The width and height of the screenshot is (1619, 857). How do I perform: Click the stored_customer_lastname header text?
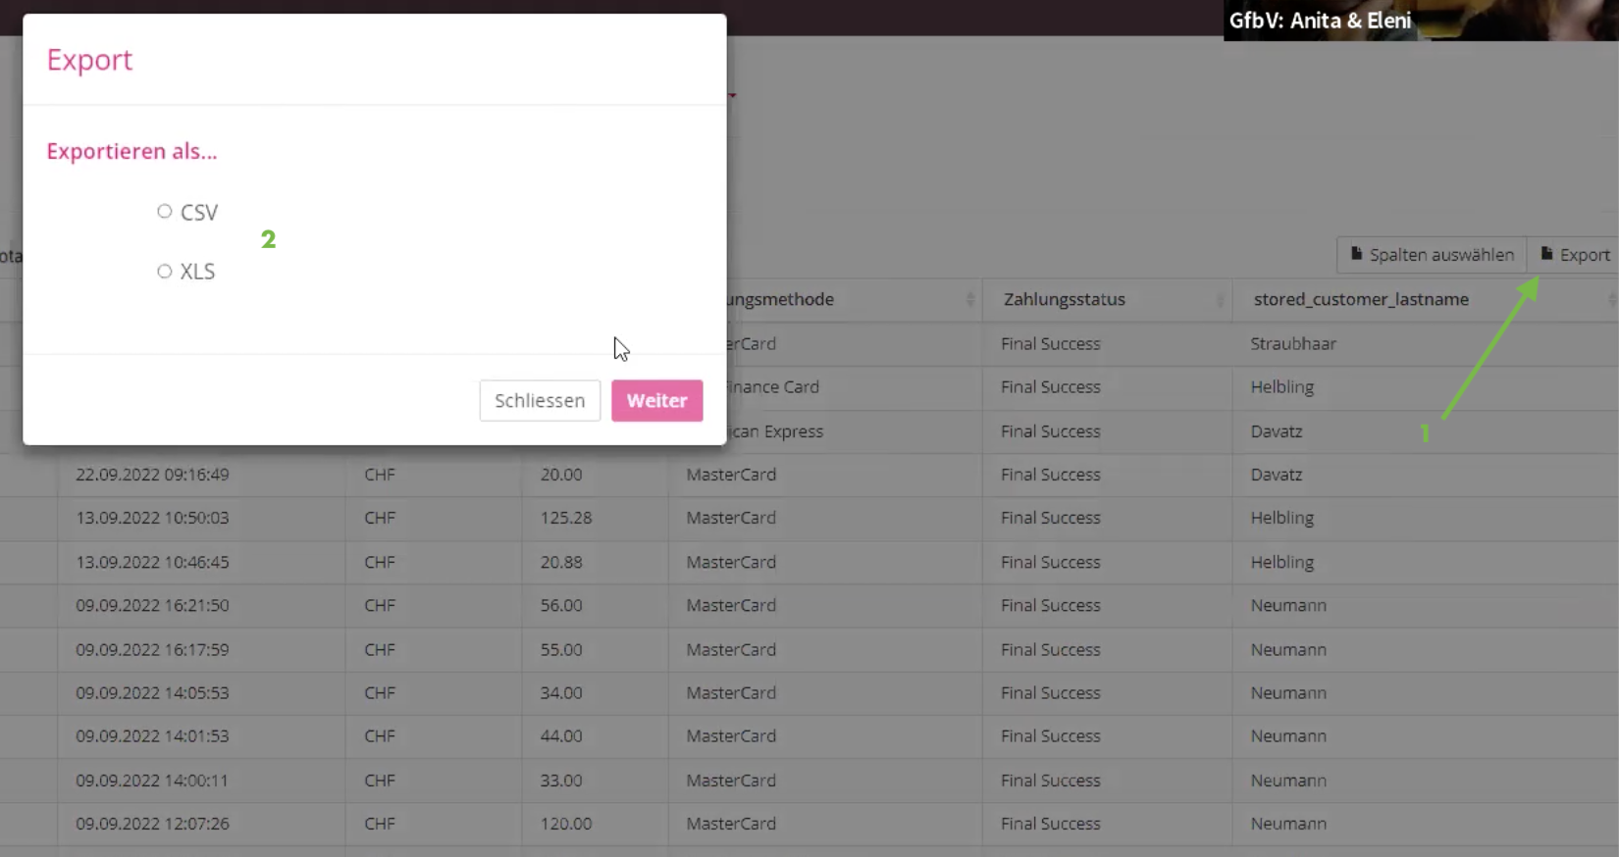tap(1360, 299)
